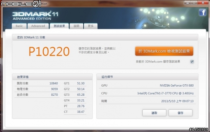Click the 儲存 save button
The width and height of the screenshot is (210, 132).
coord(180,113)
